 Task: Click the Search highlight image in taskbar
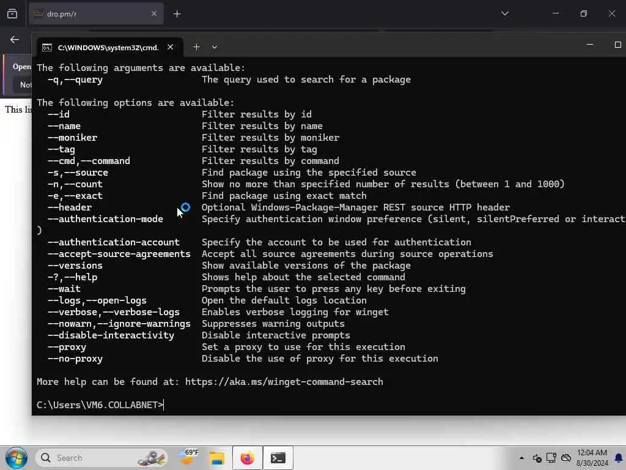pos(152,458)
